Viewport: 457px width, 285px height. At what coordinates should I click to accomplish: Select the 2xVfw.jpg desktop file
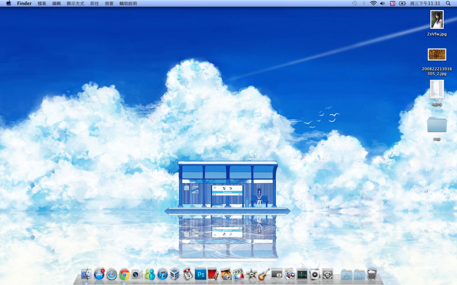click(x=436, y=20)
